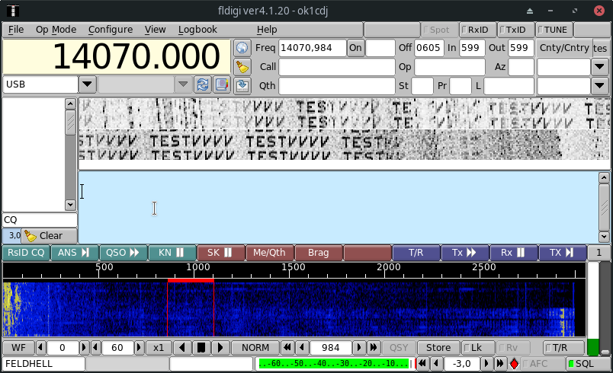Increase waterfall range 60 with right arrow

[139, 348]
